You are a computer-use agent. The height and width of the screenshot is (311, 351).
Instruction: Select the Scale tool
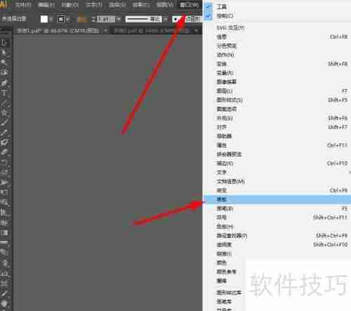pyautogui.click(x=4, y=172)
